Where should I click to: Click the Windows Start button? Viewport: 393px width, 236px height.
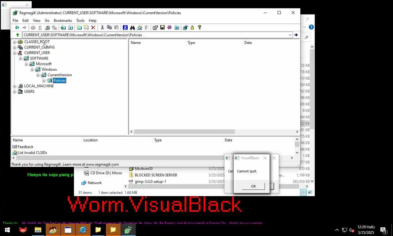pyautogui.click(x=7, y=230)
